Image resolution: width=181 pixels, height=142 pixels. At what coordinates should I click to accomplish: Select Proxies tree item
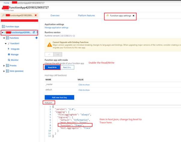(13, 66)
